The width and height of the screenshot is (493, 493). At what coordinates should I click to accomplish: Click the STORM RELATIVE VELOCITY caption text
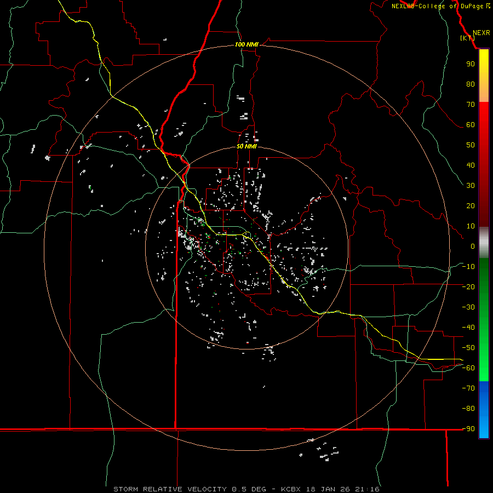click(170, 489)
